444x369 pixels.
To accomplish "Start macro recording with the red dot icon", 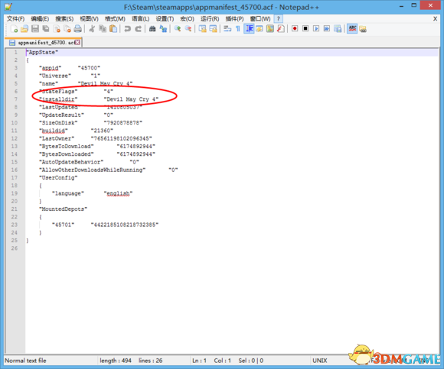I will click(x=295, y=29).
